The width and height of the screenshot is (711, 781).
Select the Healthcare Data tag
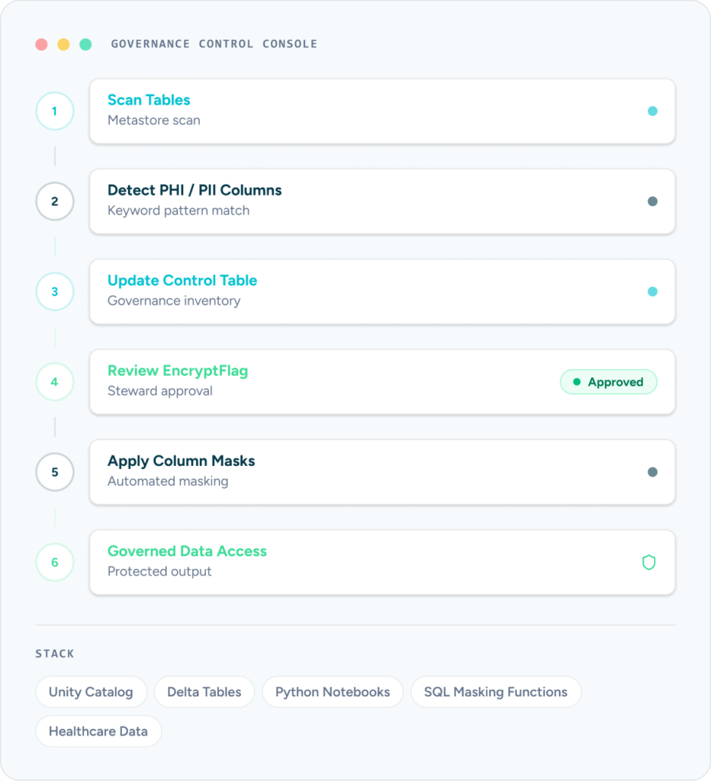pyautogui.click(x=98, y=731)
